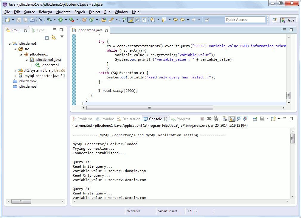This screenshot has width=301, height=218.
Task: Select the jdbcdemo2 project
Action: (x=25, y=81)
